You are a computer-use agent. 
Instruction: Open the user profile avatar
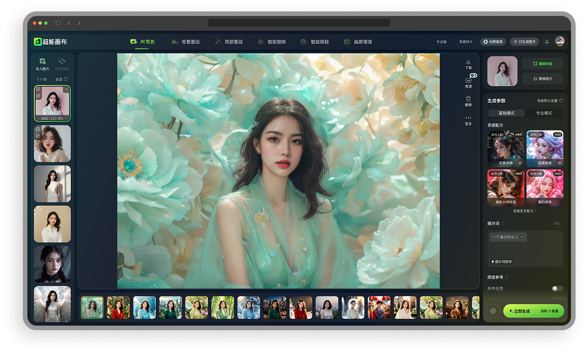[x=560, y=41]
